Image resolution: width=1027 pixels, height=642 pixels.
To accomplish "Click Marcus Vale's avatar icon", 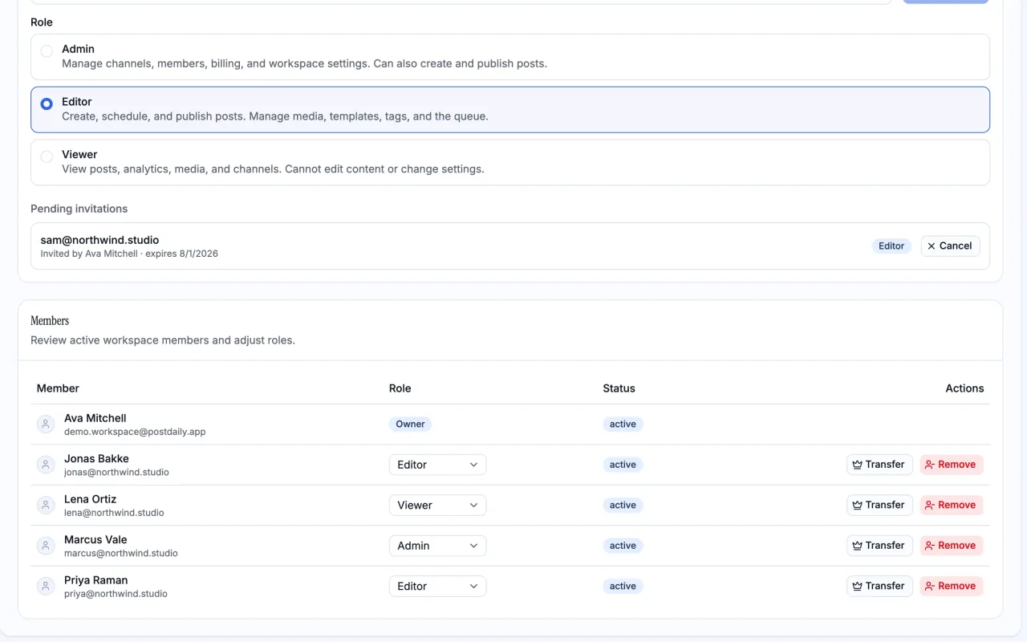I will coord(46,546).
